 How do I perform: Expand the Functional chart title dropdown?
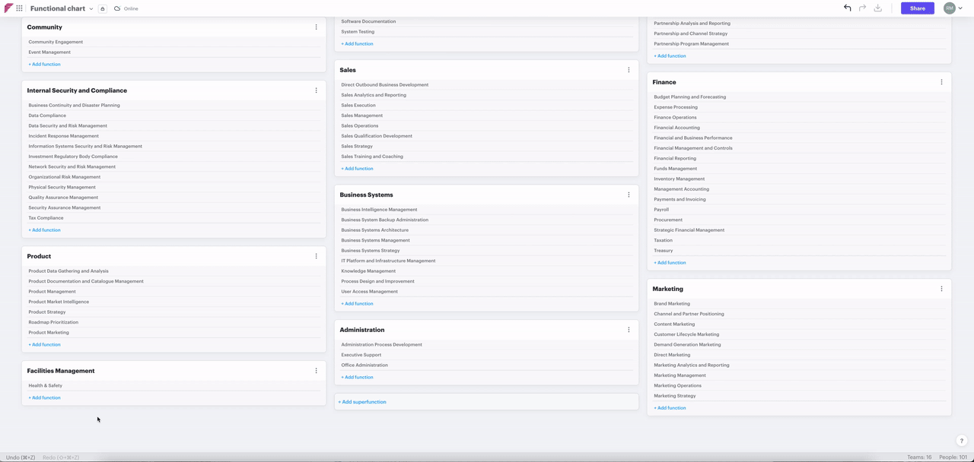[x=91, y=9]
